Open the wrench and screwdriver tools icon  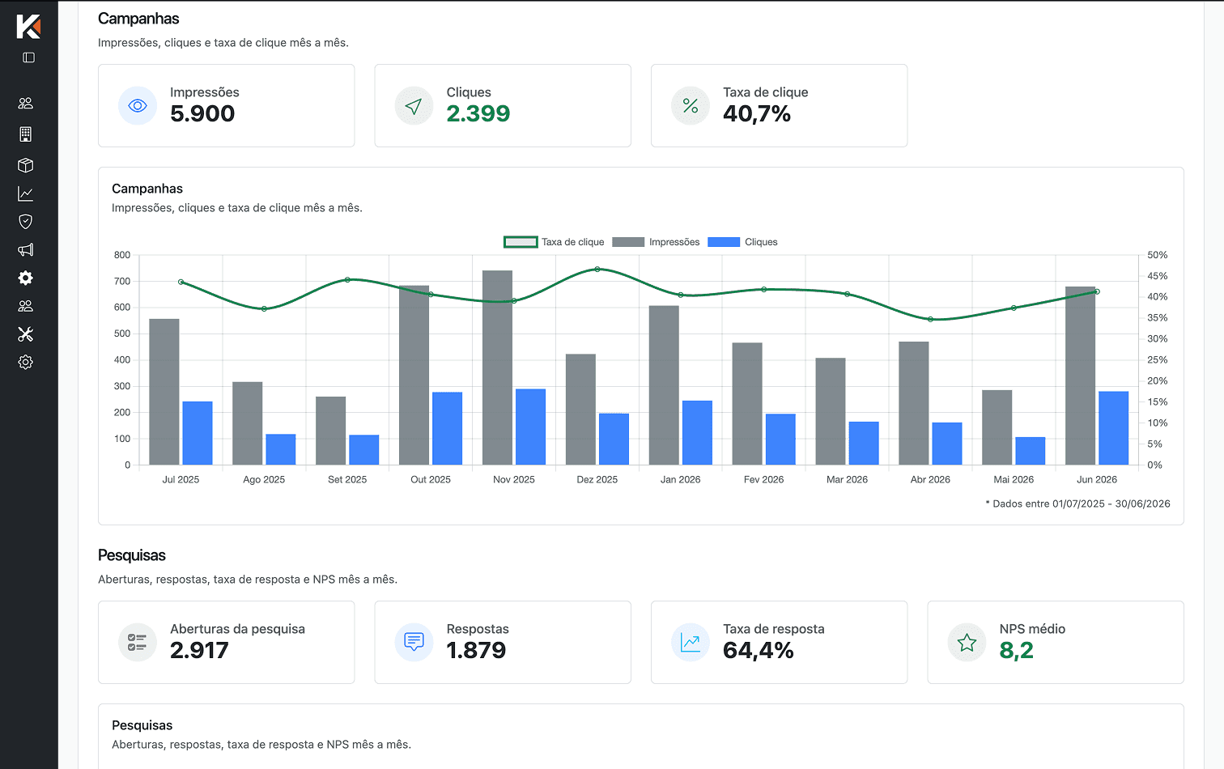pos(26,334)
